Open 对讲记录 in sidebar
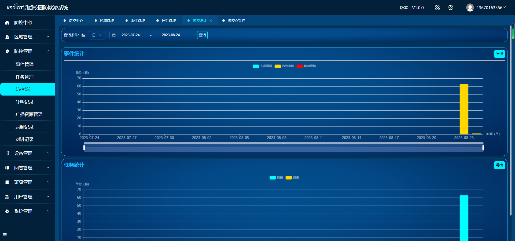 27,139
